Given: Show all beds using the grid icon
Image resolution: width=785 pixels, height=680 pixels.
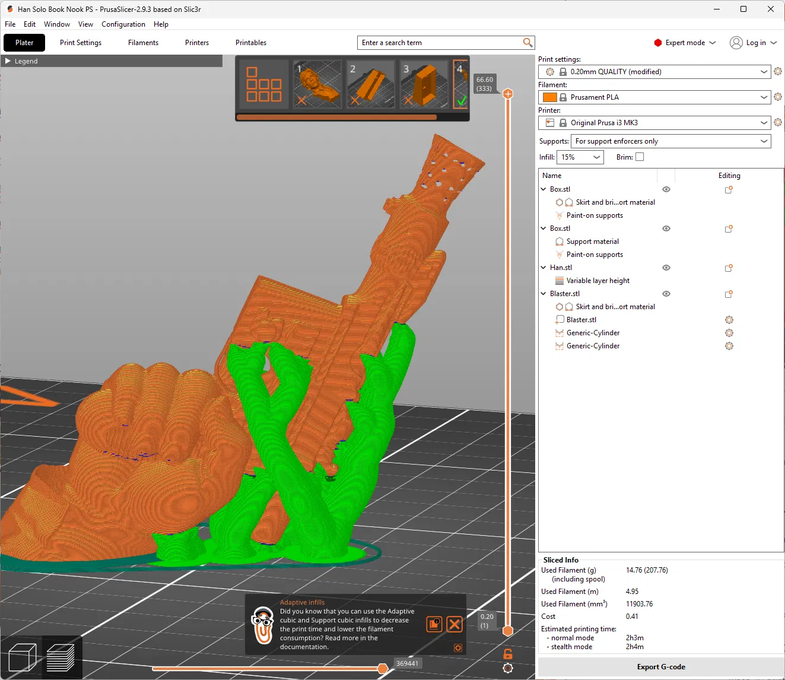Looking at the screenshot, I should [x=264, y=84].
